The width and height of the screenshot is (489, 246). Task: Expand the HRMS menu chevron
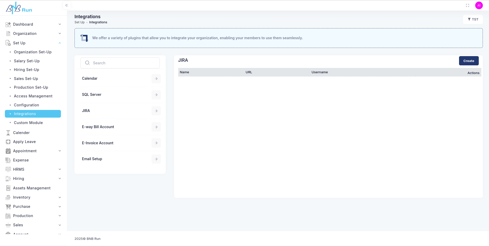click(x=60, y=169)
